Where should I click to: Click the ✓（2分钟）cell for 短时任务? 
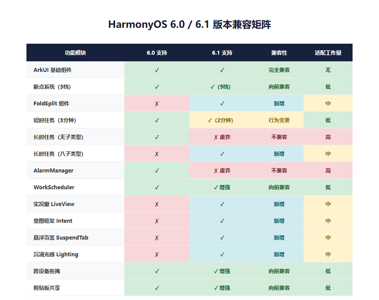[x=220, y=120]
